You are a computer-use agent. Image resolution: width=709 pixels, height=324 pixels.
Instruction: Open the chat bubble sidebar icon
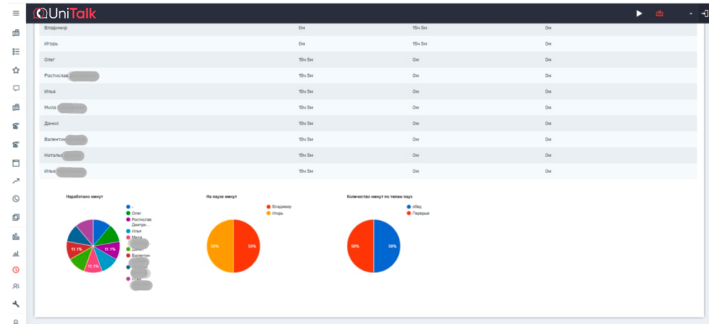[16, 89]
